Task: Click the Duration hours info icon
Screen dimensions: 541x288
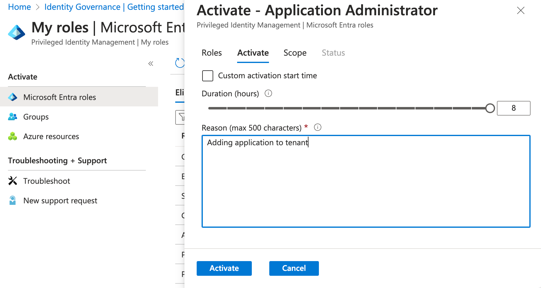Action: tap(268, 94)
